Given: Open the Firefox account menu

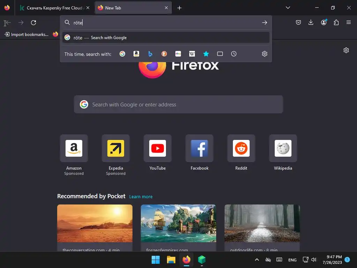Looking at the screenshot, I should click(x=324, y=22).
